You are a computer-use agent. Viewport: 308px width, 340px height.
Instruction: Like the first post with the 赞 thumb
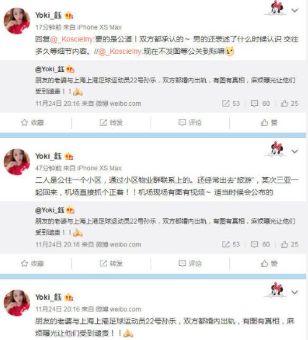tap(269, 123)
